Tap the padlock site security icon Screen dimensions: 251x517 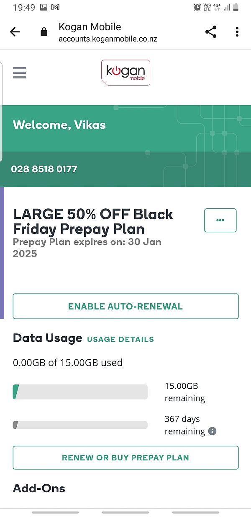44,32
